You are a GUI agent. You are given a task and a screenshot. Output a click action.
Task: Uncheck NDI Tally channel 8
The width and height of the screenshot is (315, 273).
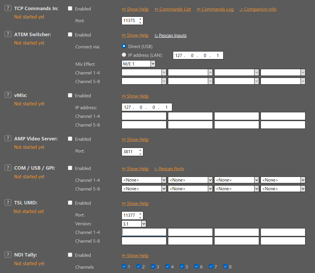tap(225, 266)
